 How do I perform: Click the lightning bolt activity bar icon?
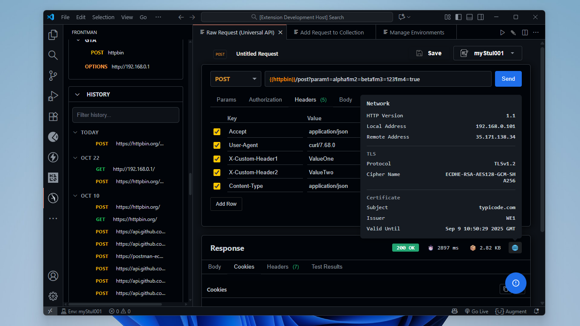pos(53,157)
